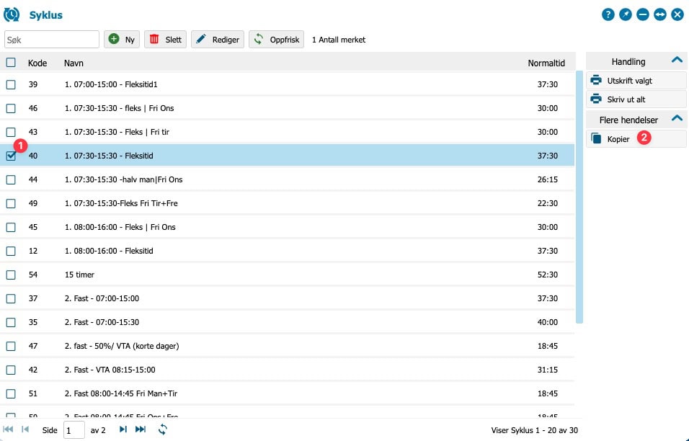
Task: Click the copy icon beside Kopier
Action: (596, 138)
